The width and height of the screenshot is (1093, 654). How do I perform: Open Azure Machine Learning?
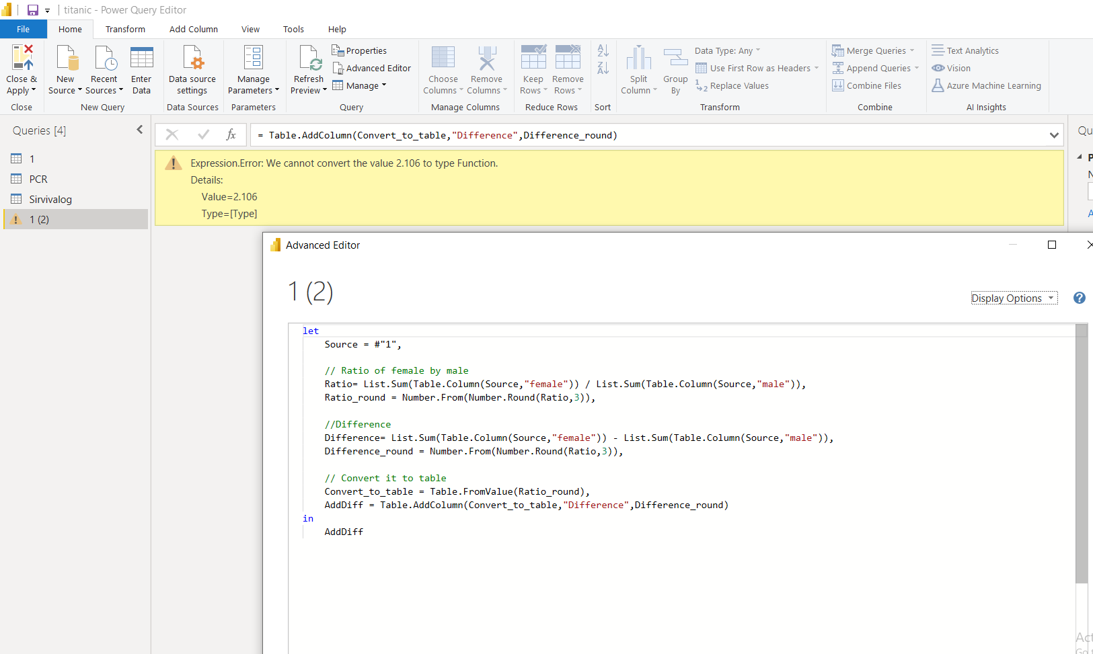986,85
